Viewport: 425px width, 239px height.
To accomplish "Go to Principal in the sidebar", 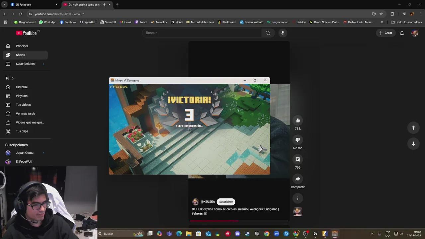I will pyautogui.click(x=25, y=46).
